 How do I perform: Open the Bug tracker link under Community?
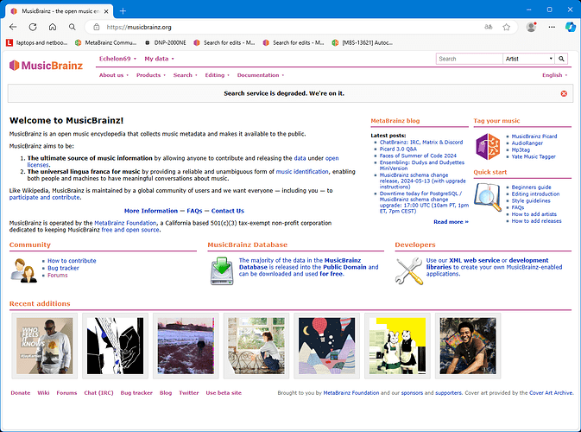tap(63, 268)
